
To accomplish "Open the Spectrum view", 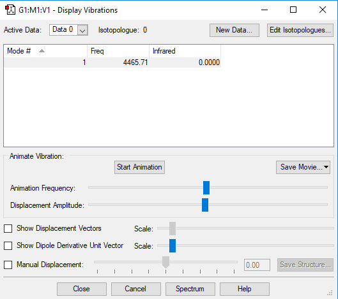I will coord(190,289).
